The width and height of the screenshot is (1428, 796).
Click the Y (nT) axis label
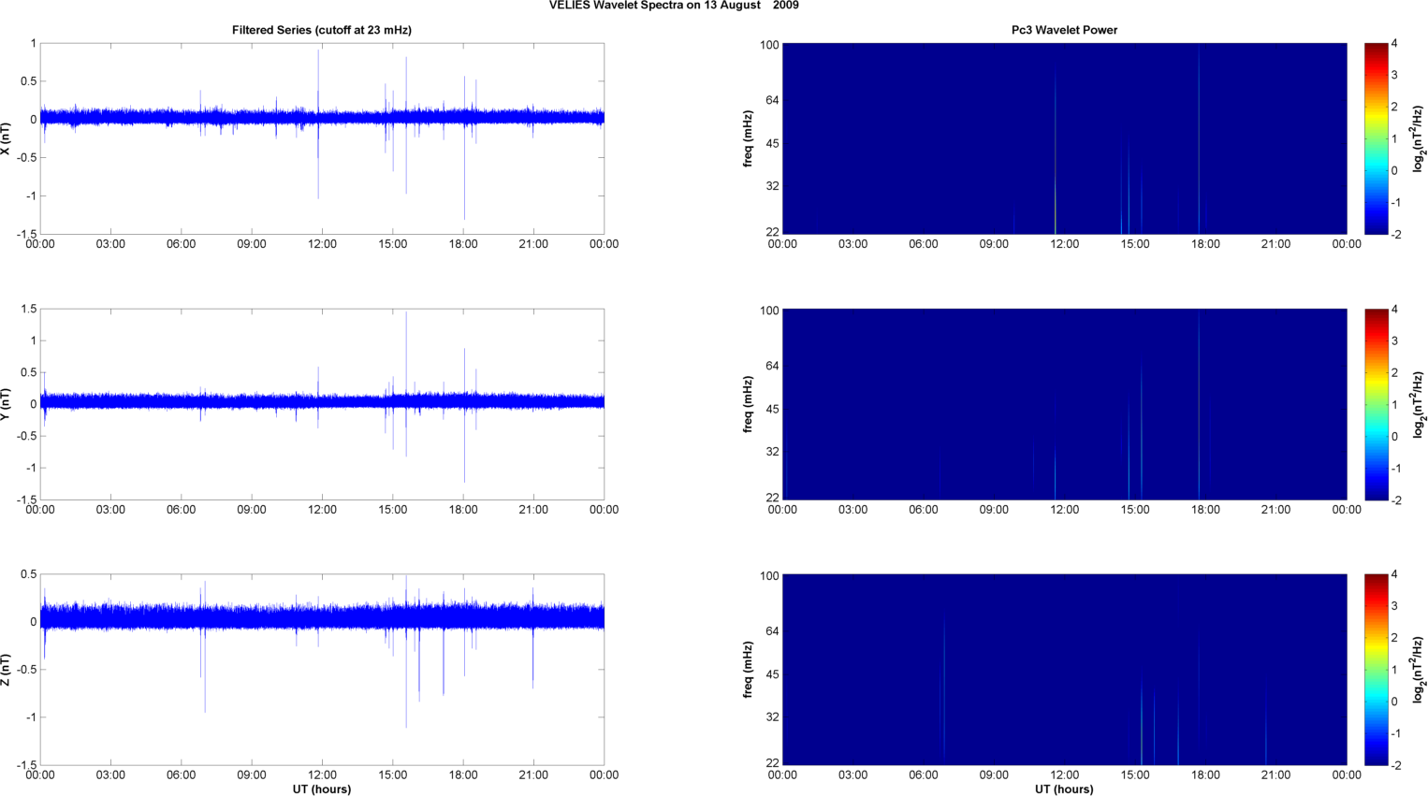click(7, 404)
